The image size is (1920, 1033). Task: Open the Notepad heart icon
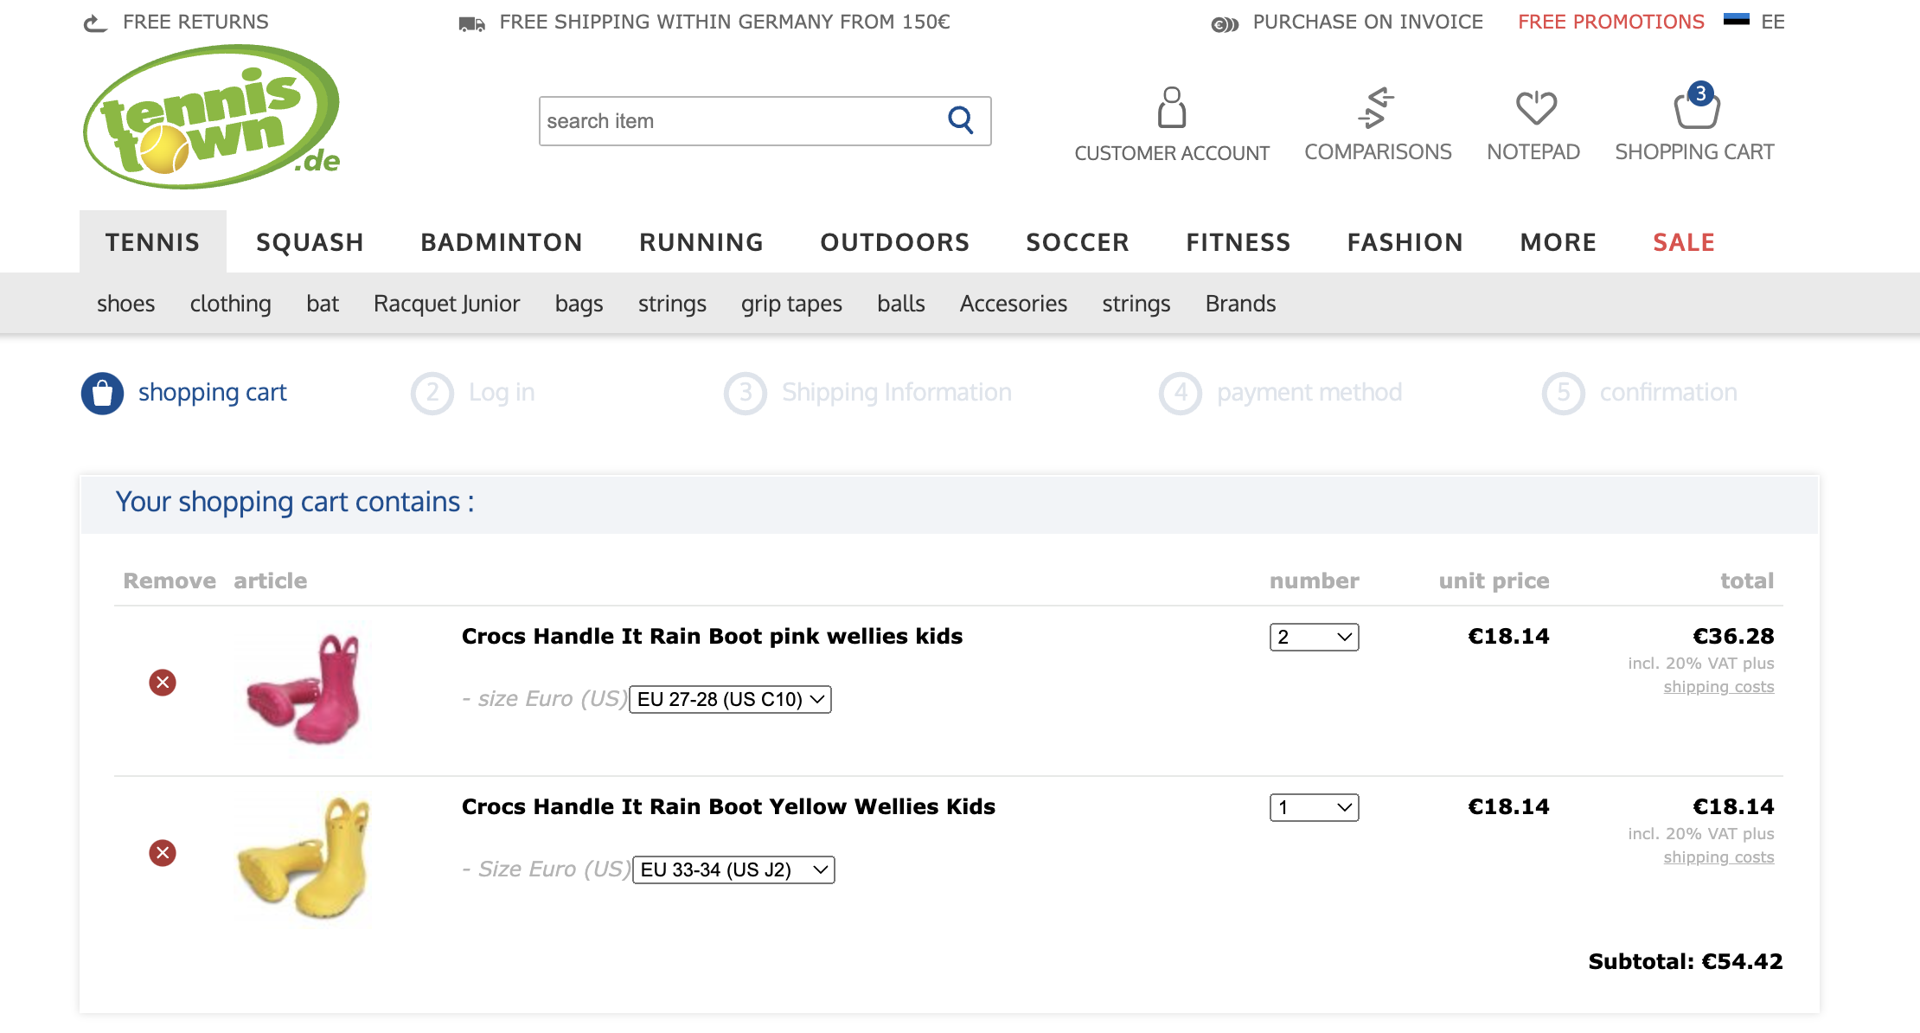coord(1536,107)
